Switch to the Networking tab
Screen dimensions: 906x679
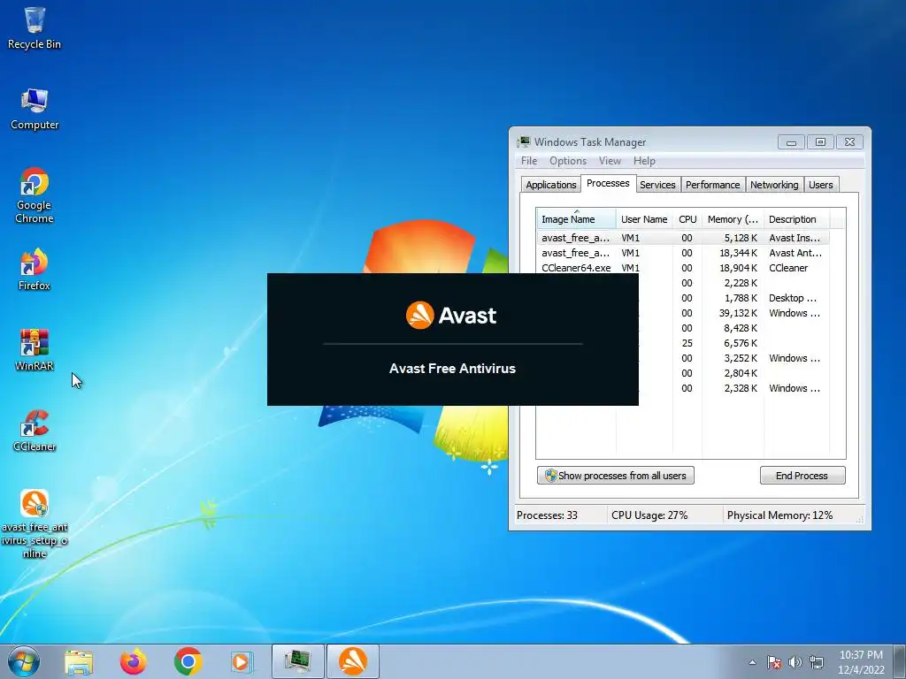(x=774, y=185)
